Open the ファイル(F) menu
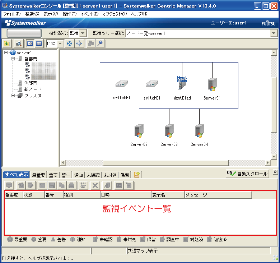Viewport: 280px width, 263px height. [x=12, y=14]
